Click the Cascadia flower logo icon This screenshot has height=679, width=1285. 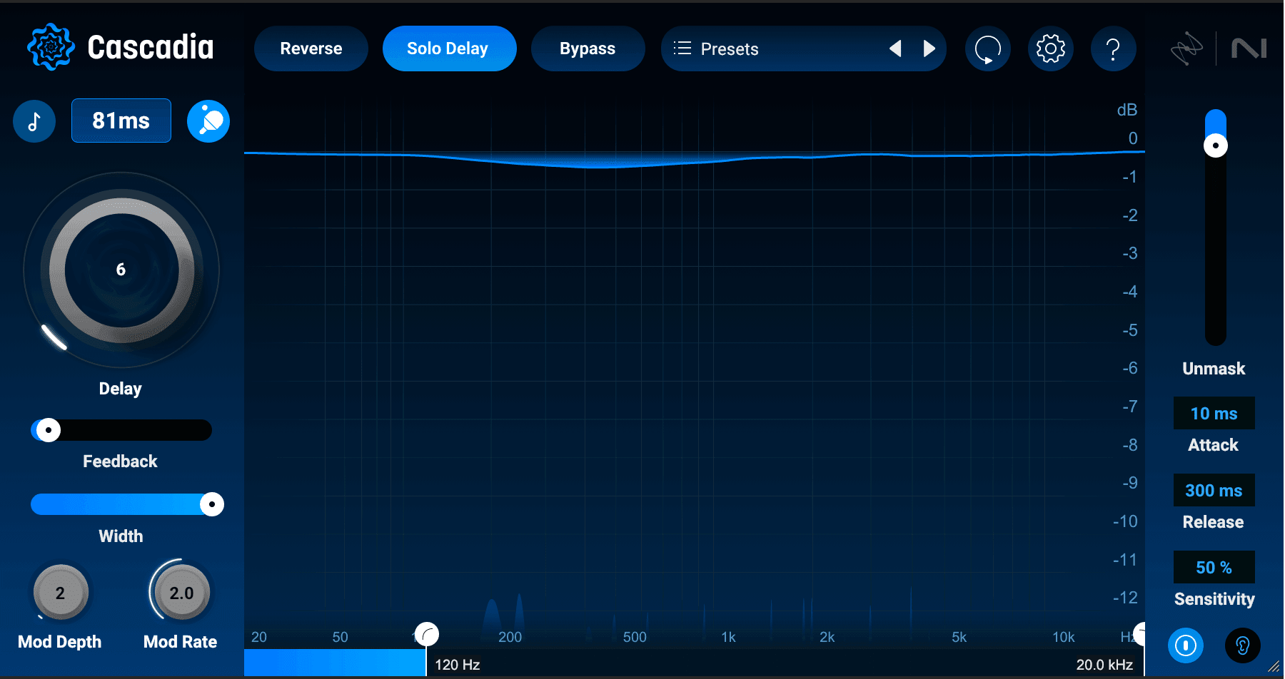[51, 47]
